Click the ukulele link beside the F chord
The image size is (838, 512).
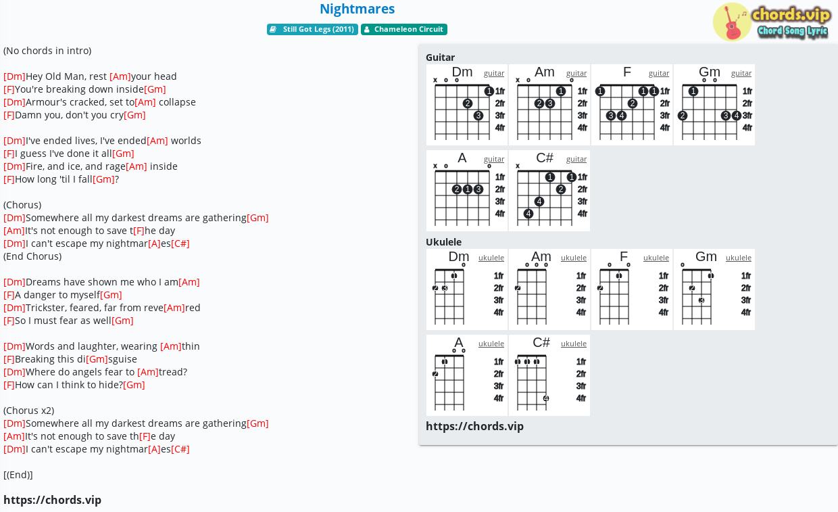656,258
